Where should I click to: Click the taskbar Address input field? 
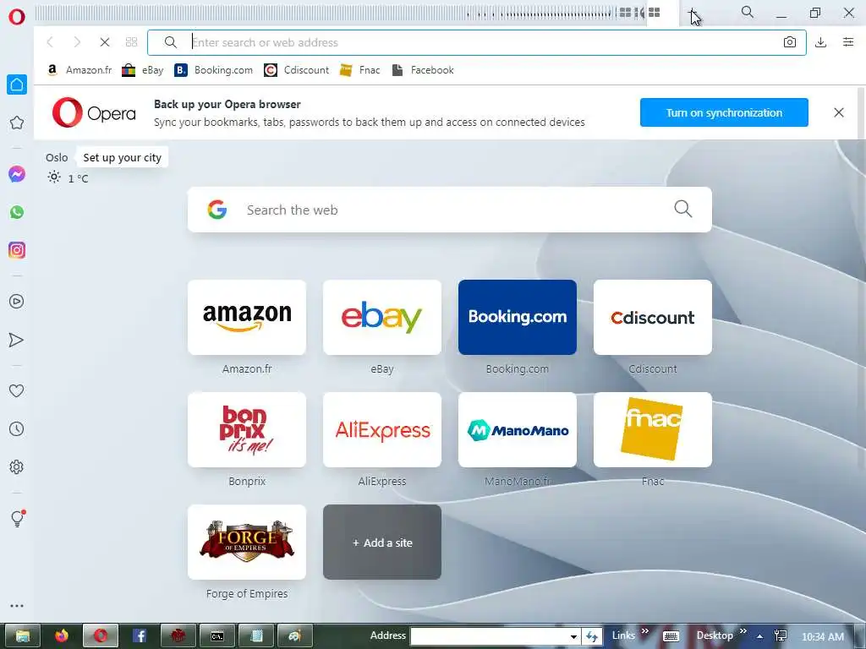coord(490,636)
